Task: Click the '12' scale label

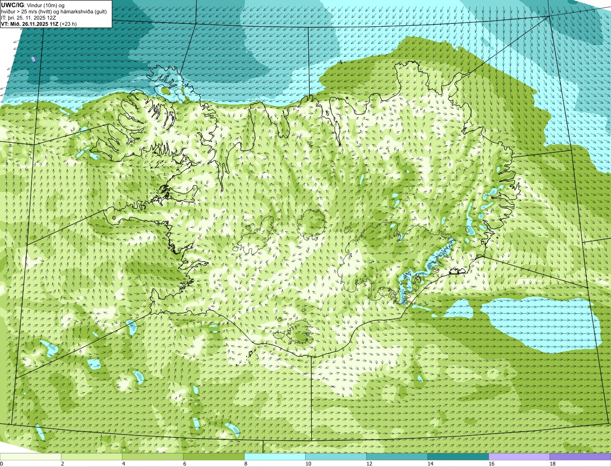Action: 369,464
